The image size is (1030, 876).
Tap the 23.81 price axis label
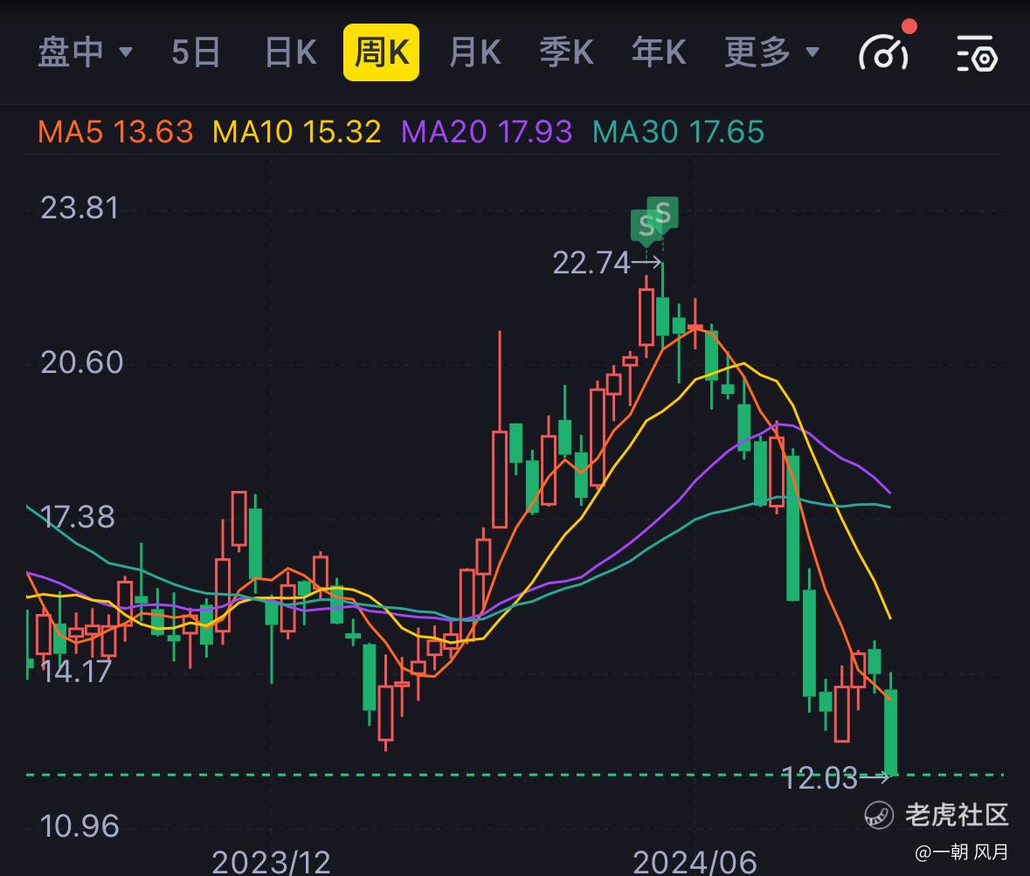click(79, 208)
